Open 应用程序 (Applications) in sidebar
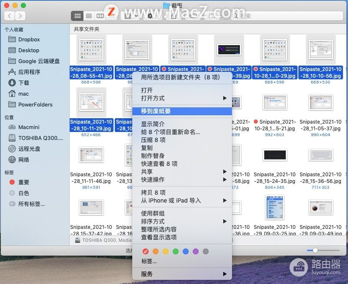Viewport: 348px width, 284px height. click(29, 72)
